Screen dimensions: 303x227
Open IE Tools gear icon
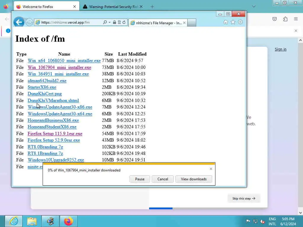pyautogui.click(x=240, y=22)
